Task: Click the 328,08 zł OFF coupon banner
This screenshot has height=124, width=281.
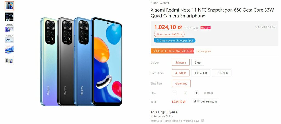Action: click(172, 51)
